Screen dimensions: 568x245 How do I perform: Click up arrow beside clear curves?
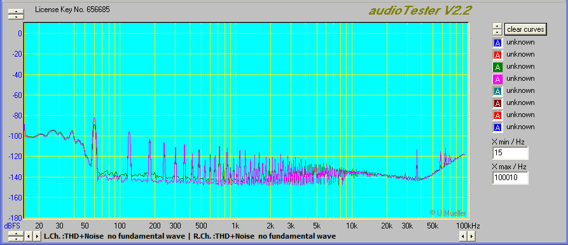click(x=497, y=26)
